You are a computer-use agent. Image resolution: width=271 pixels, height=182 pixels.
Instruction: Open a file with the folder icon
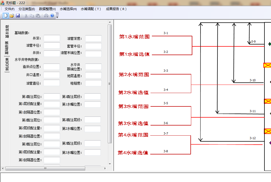coord(12,16)
